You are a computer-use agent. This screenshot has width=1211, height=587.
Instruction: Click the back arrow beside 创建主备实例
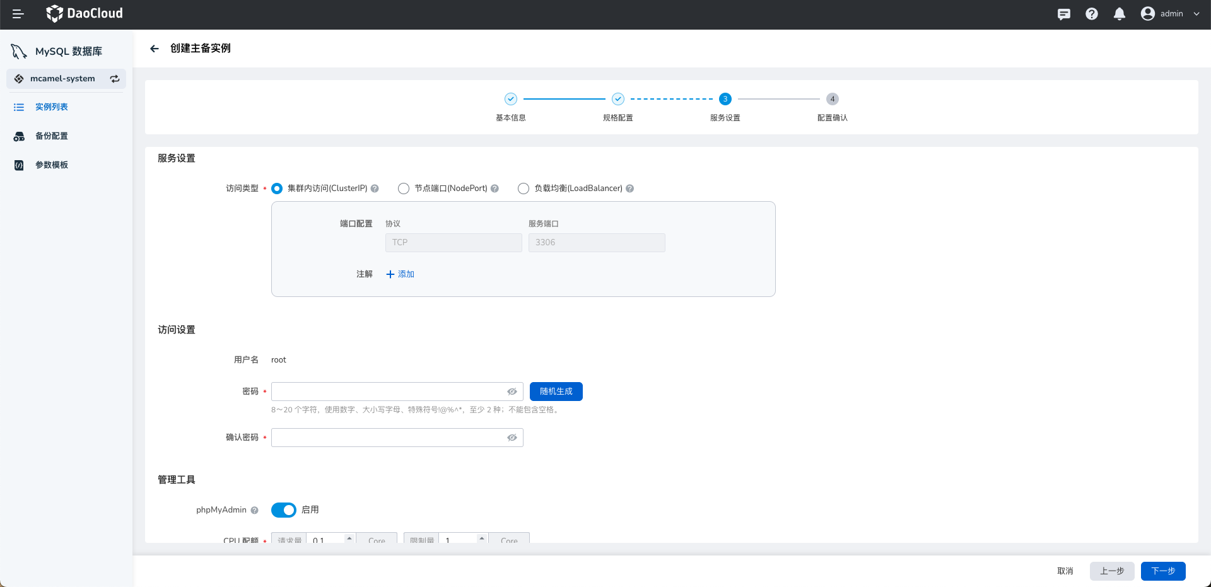(x=155, y=49)
